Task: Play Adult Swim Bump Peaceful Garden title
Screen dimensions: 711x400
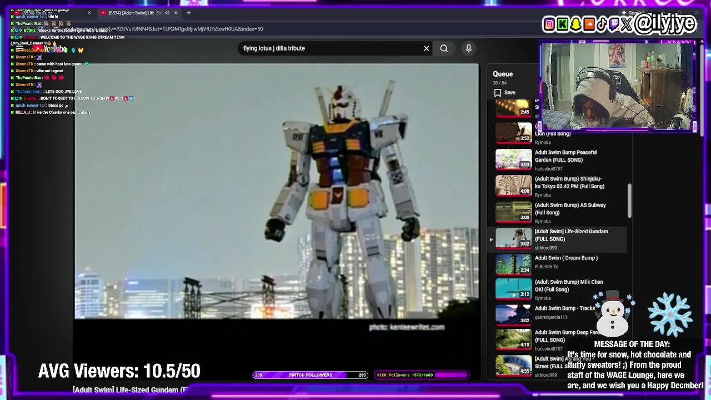Action: coord(565,156)
